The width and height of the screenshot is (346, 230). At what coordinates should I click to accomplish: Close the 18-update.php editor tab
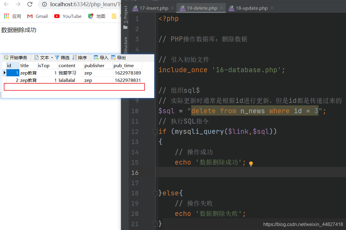click(272, 8)
